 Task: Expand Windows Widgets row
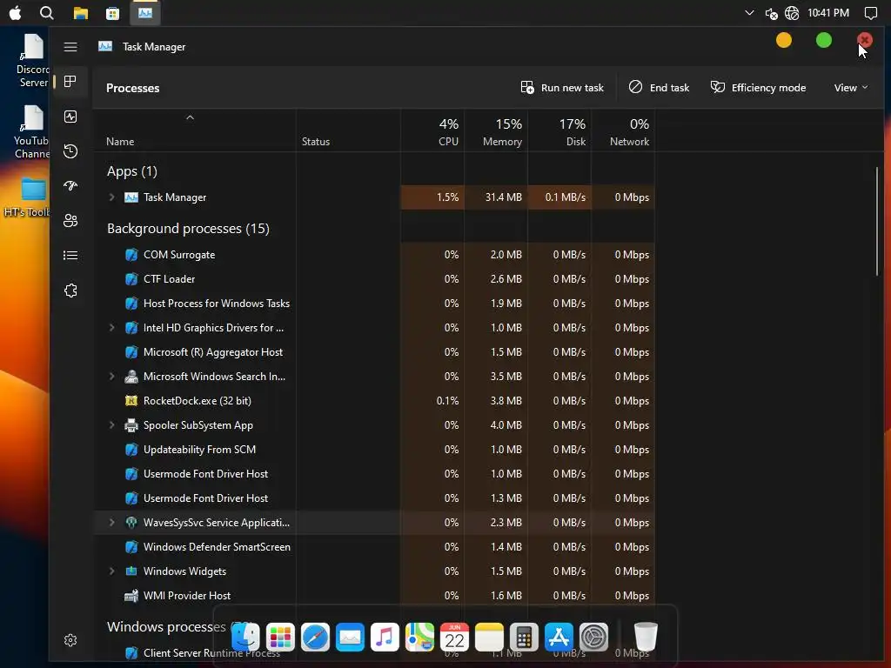(112, 571)
